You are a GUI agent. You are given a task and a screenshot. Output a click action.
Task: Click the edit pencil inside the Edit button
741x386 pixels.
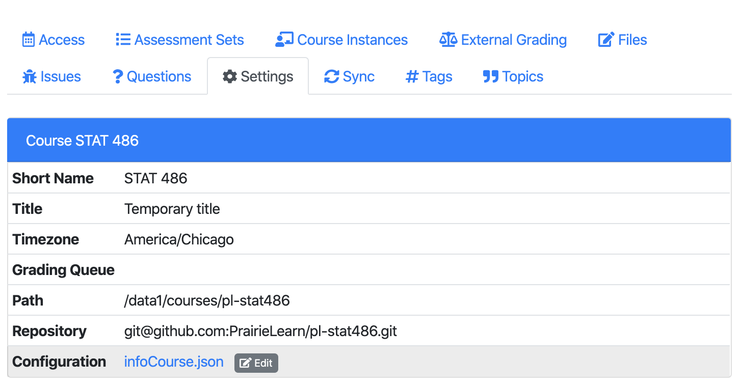coord(244,363)
